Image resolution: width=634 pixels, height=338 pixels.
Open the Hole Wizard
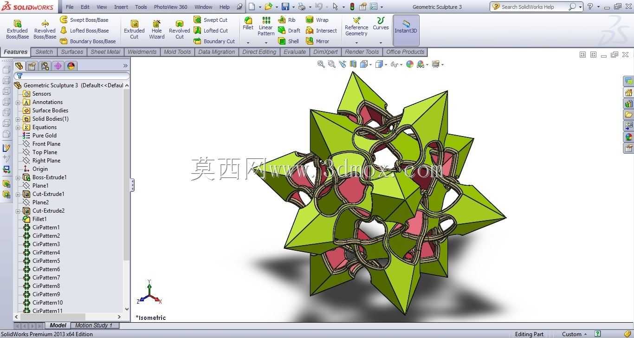pyautogui.click(x=157, y=29)
